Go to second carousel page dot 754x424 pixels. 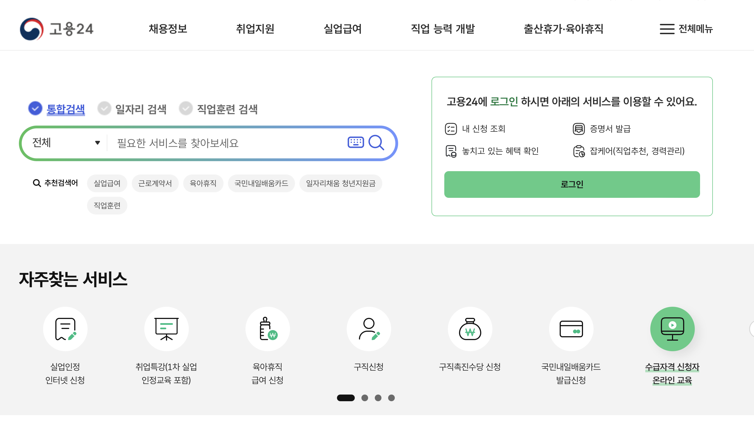point(364,398)
